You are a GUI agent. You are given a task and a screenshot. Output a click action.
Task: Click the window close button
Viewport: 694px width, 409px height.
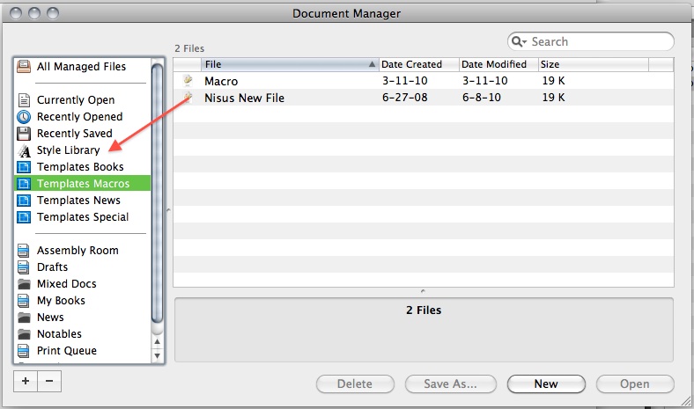pos(16,14)
